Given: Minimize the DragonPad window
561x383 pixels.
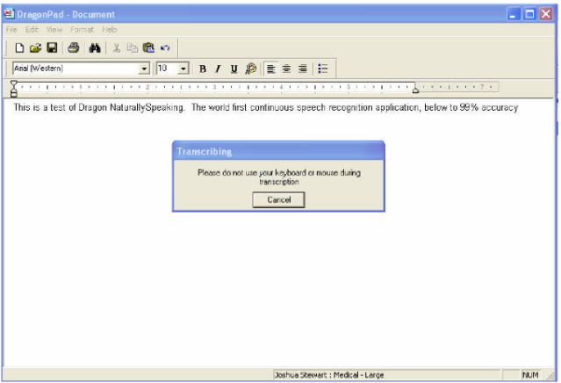Looking at the screenshot, I should [x=514, y=14].
